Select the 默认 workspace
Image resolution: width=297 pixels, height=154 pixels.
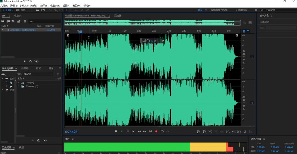(200, 10)
